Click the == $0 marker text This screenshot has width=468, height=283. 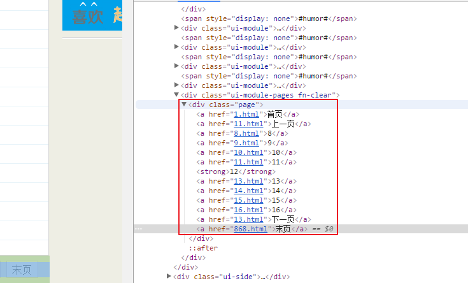pyautogui.click(x=323, y=229)
